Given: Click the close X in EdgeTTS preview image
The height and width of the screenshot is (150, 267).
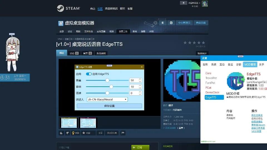Looking at the screenshot, I should coord(142,67).
